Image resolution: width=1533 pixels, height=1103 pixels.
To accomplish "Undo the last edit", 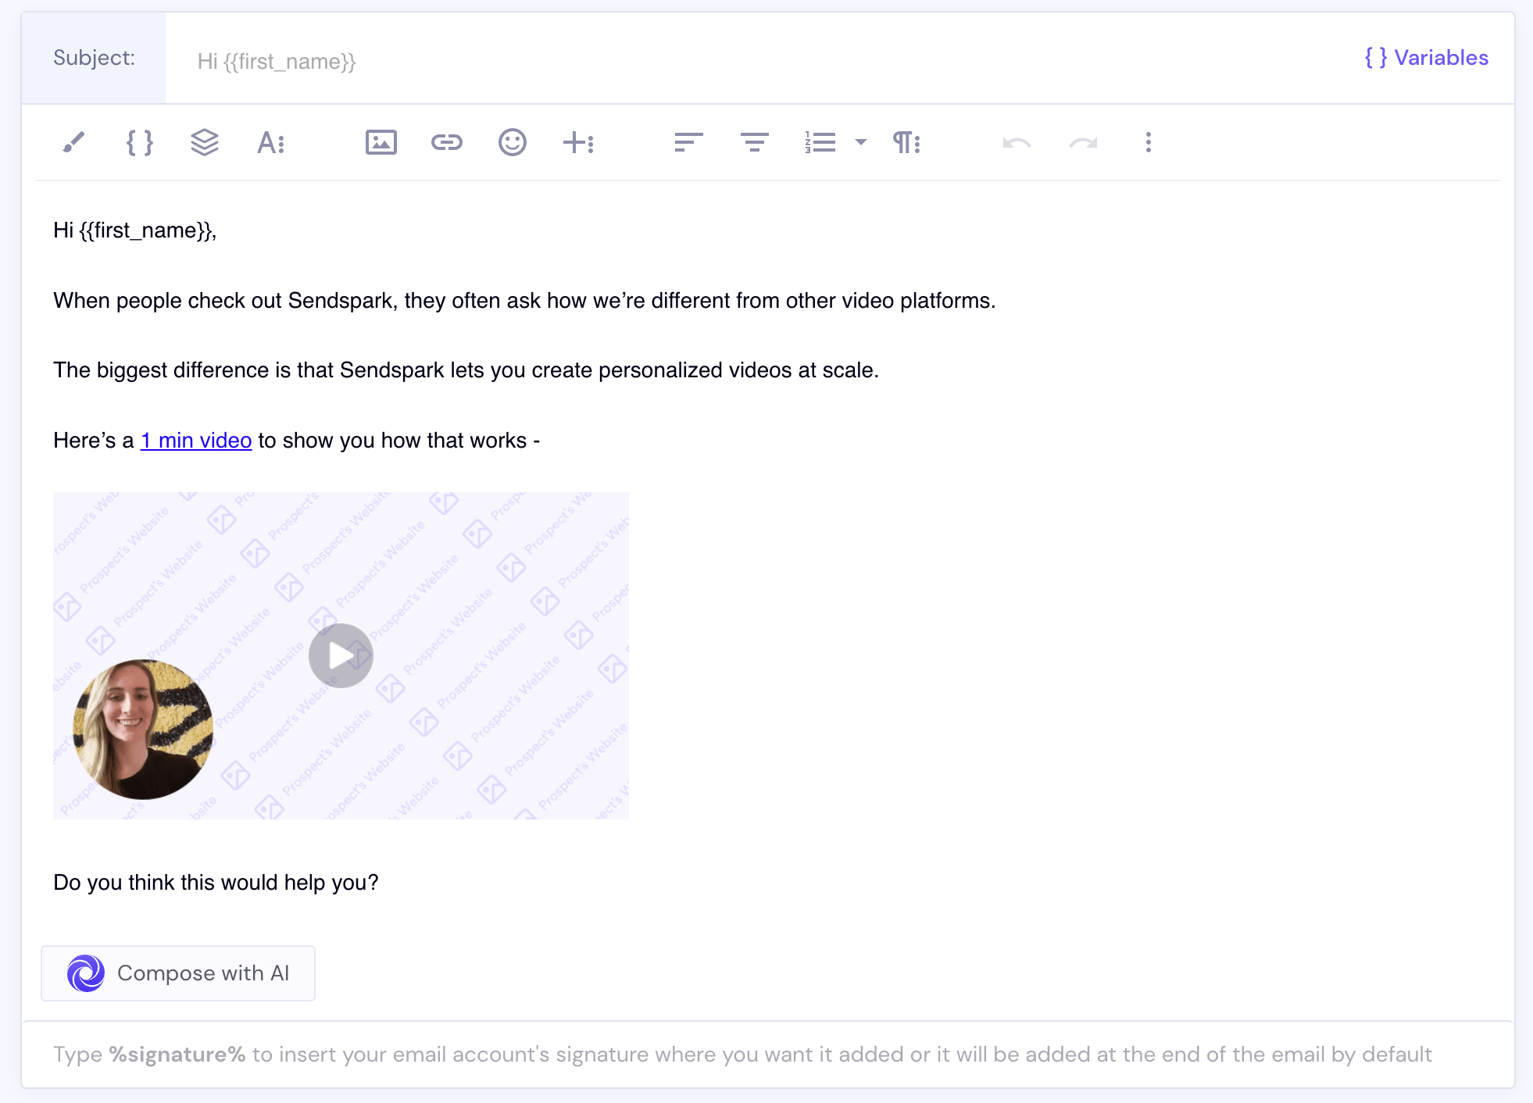I will [1017, 143].
